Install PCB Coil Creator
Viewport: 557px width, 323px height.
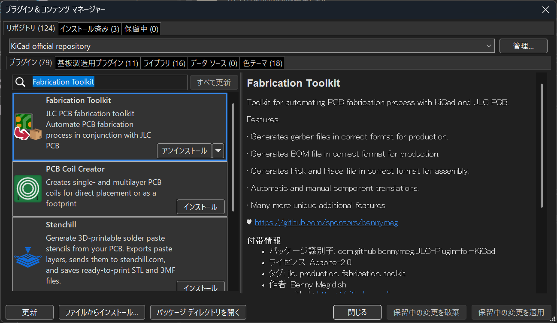tap(200, 207)
